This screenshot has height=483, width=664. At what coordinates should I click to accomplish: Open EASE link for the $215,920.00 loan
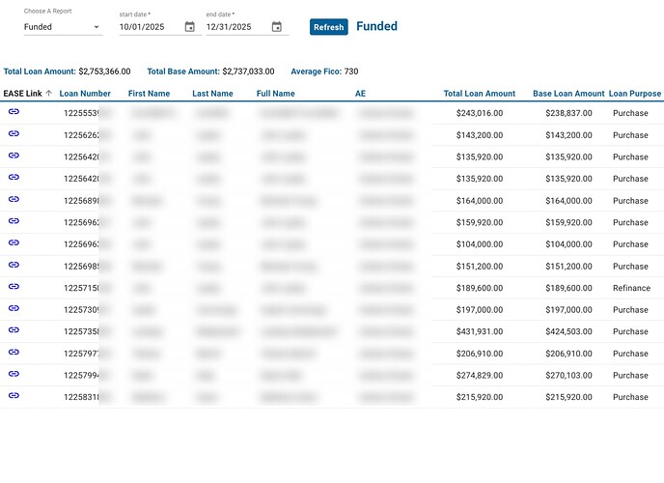14,396
